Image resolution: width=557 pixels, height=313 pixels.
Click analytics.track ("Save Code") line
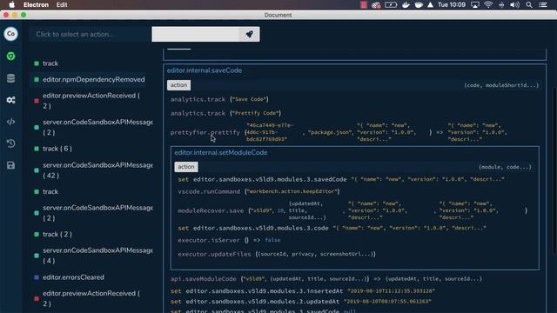(x=219, y=99)
